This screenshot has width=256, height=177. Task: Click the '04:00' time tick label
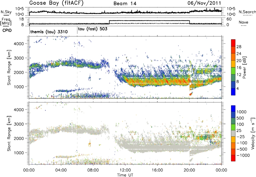[x=61, y=170]
